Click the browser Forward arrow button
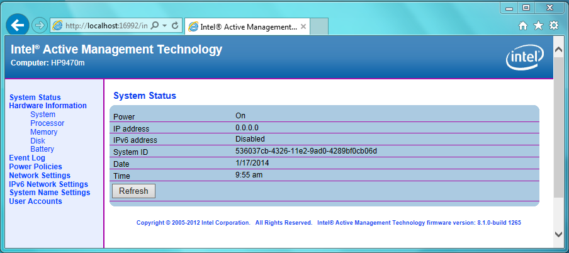The image size is (569, 253). click(40, 25)
